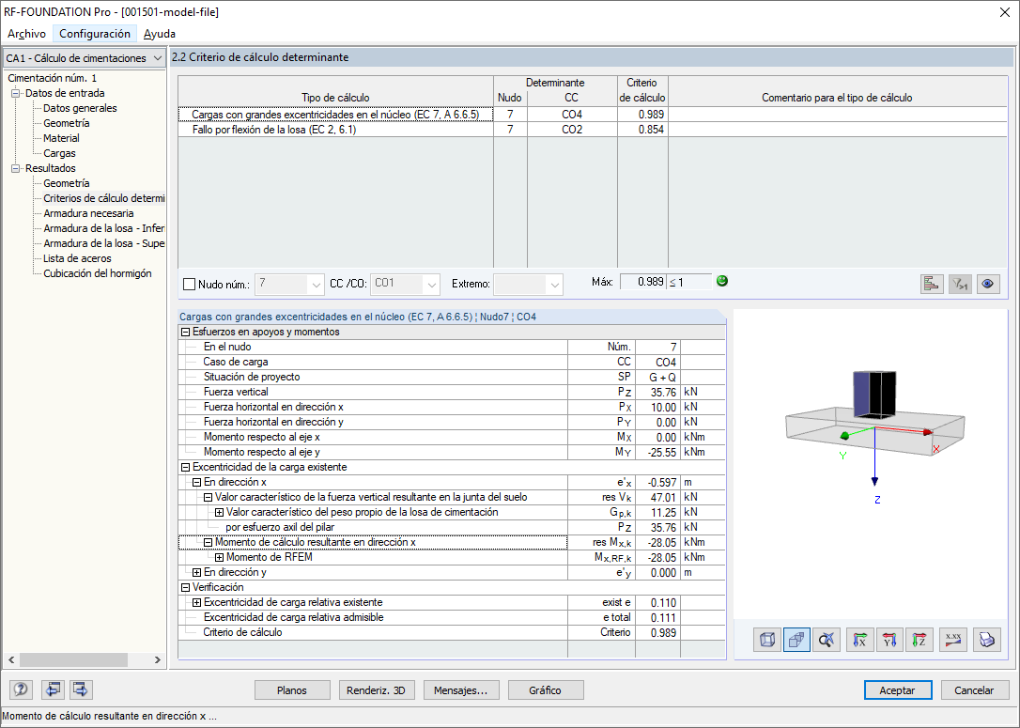The width and height of the screenshot is (1020, 728).
Task: Open the help dialog icon
Action: click(21, 689)
